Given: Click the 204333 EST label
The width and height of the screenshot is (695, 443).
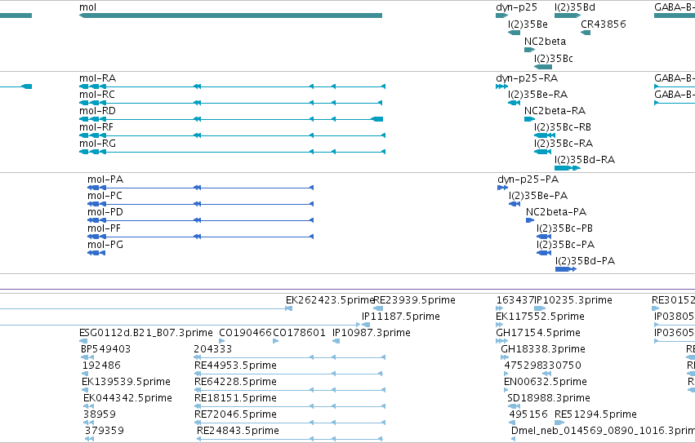Looking at the screenshot, I should [213, 349].
